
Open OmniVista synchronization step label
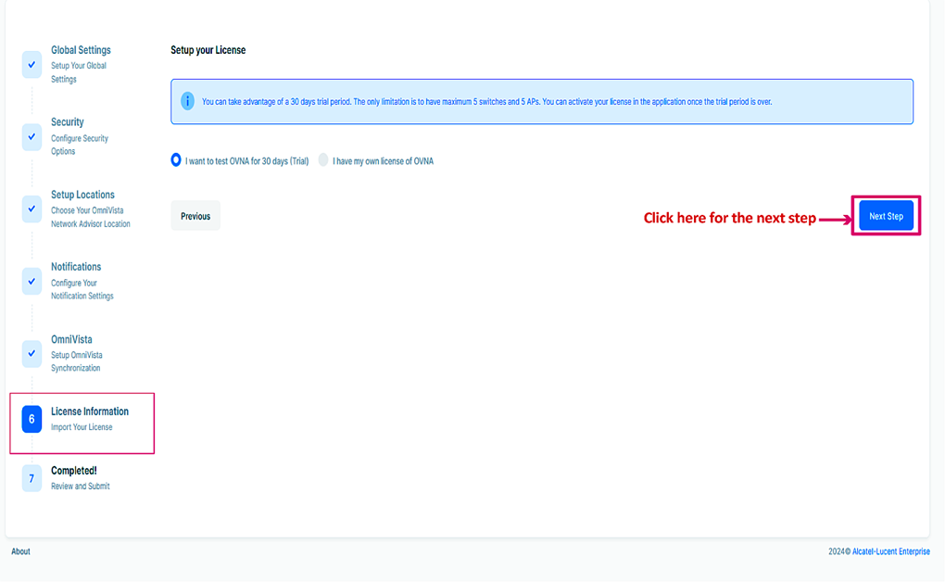click(71, 339)
